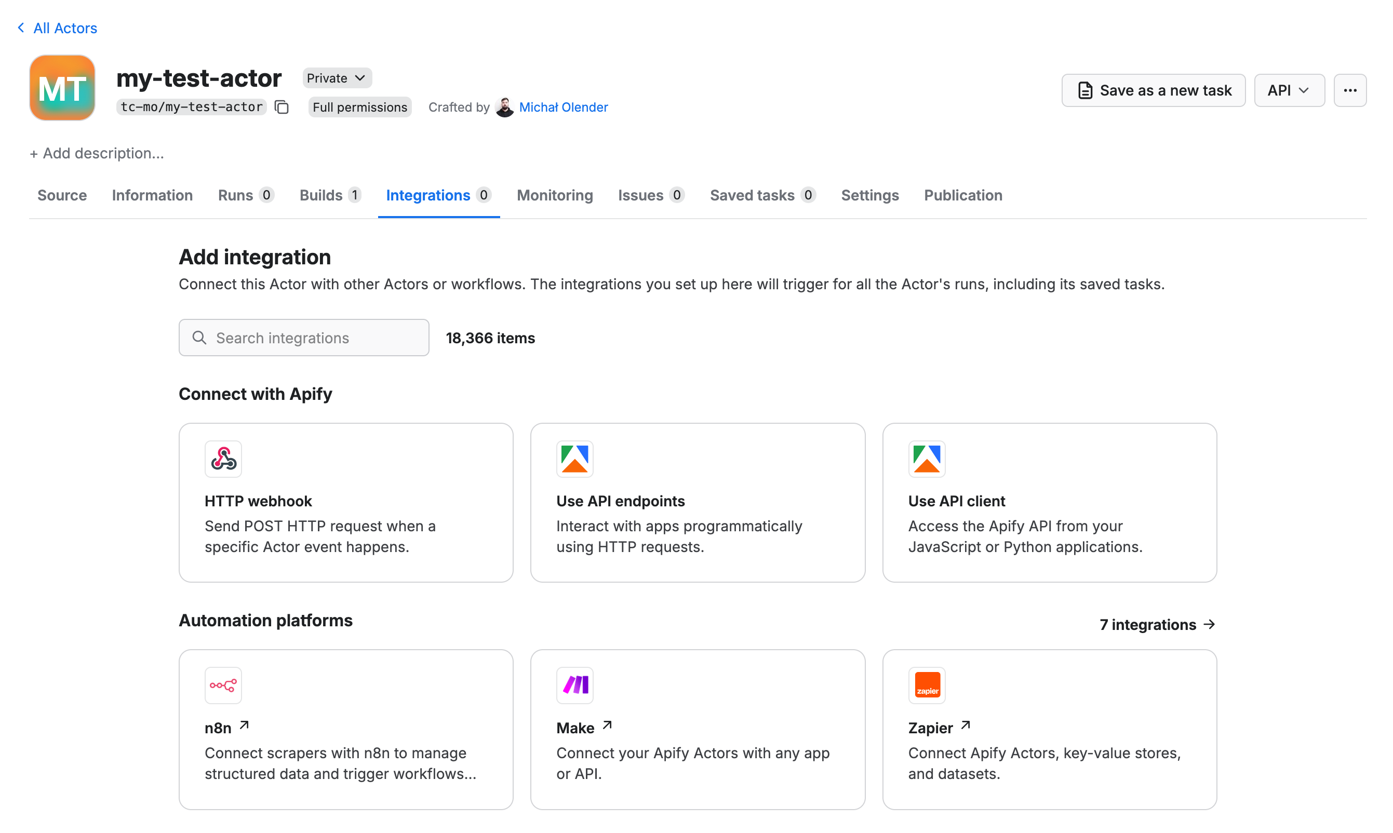Screen dimensions: 1393x833
Task: Click the MT actor avatar
Action: point(62,88)
